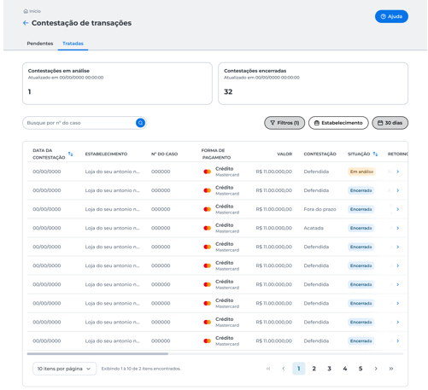Open the Ajuda help button
The image size is (428, 390).
(391, 16)
